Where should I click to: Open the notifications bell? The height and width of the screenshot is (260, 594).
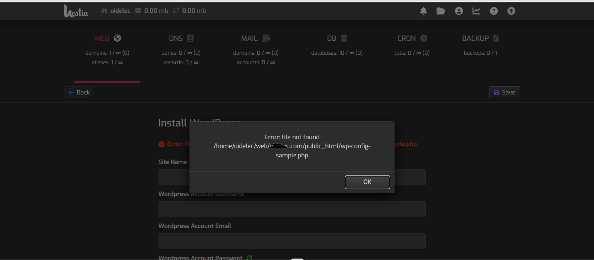pos(423,11)
